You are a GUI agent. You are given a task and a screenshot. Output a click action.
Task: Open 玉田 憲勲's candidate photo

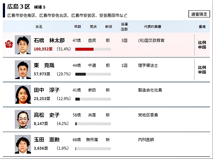point(23,144)
